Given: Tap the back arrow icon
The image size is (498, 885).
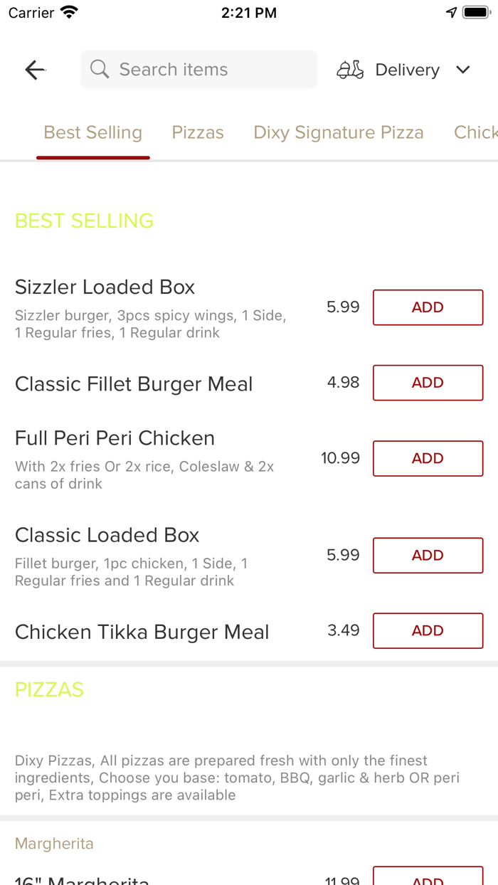Looking at the screenshot, I should (x=34, y=69).
